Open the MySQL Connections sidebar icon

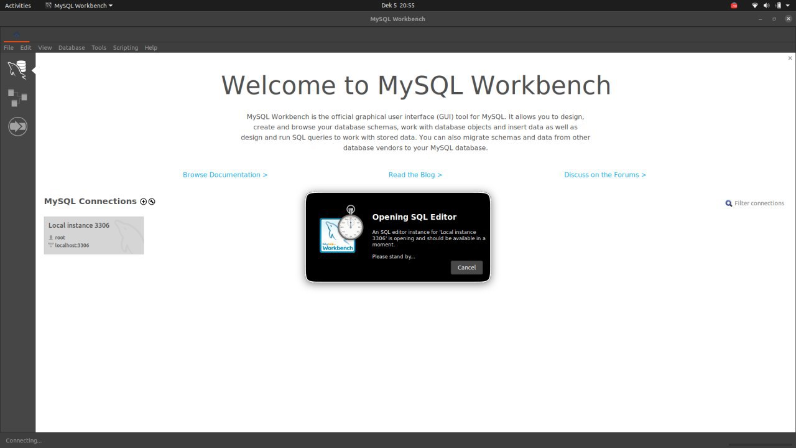17,70
